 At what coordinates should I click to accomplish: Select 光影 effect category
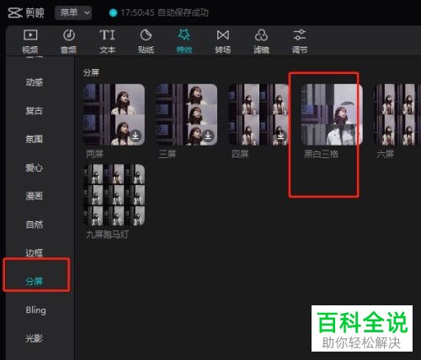click(35, 338)
